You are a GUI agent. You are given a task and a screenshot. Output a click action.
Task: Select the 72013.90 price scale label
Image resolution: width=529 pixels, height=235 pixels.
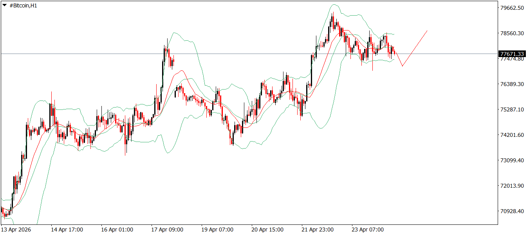pos(512,186)
